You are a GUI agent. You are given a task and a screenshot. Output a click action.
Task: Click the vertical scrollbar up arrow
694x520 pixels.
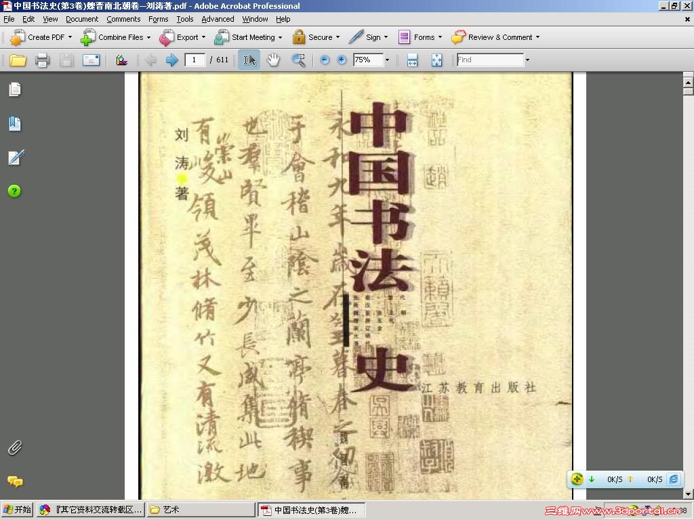pos(688,82)
